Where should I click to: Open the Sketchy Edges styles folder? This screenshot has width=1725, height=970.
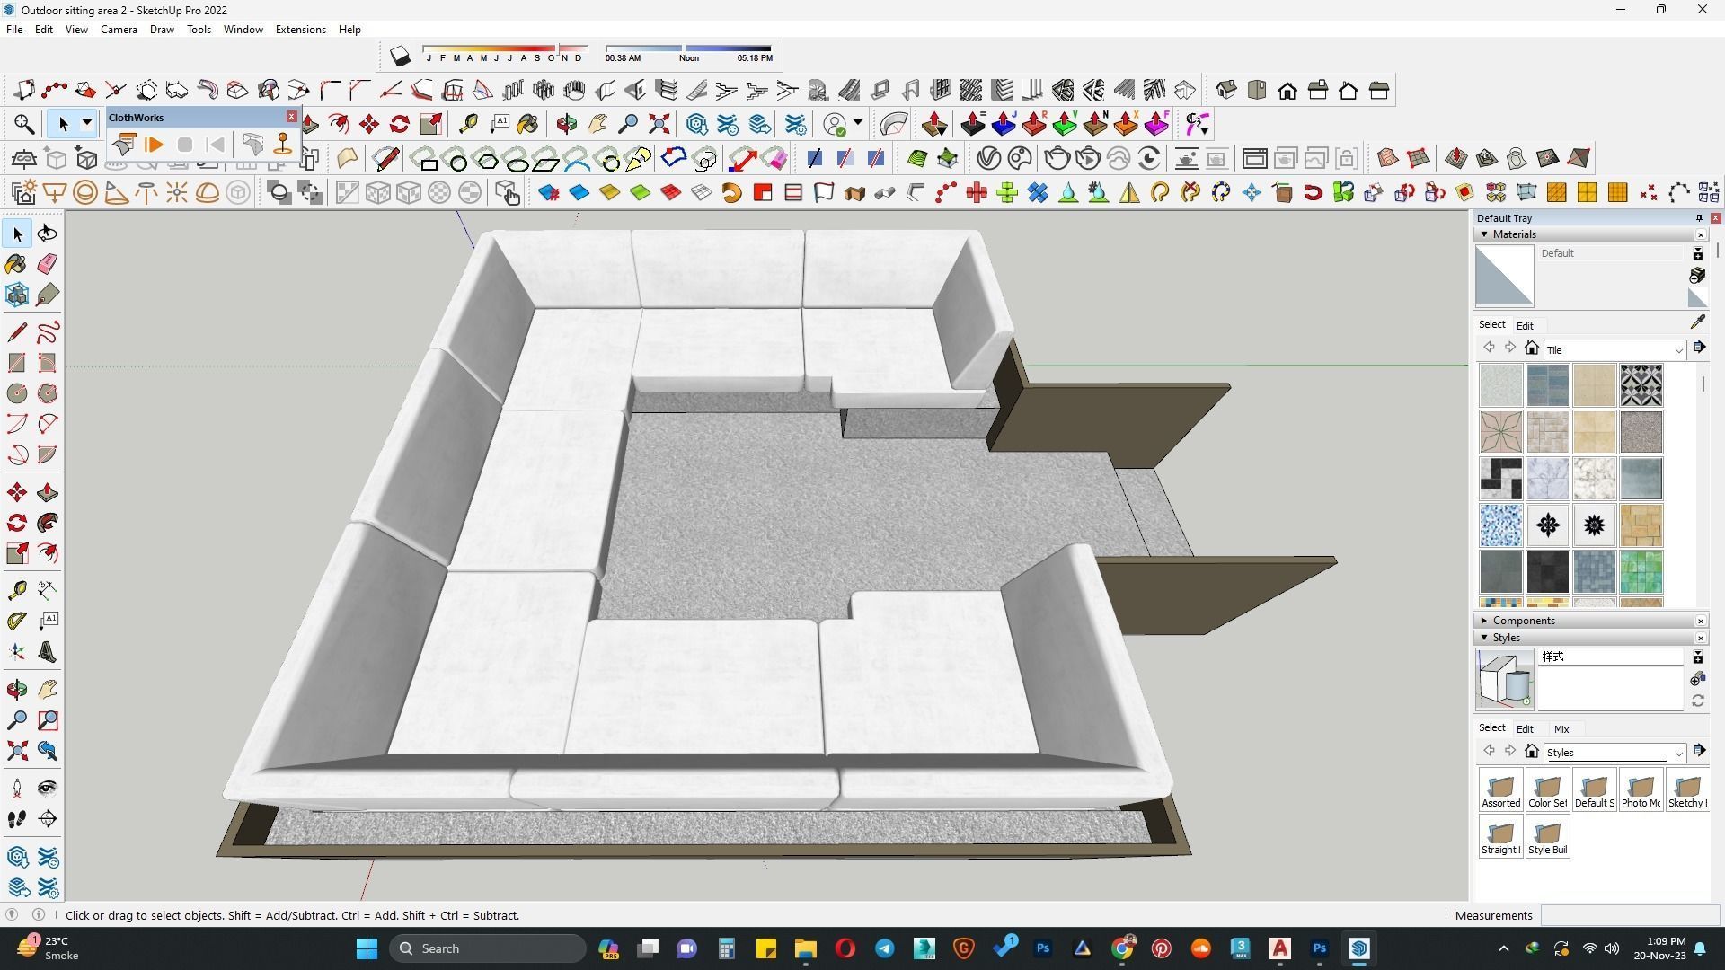pyautogui.click(x=1687, y=789)
